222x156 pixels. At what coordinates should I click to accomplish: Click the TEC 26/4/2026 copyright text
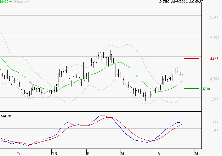point(181,2)
